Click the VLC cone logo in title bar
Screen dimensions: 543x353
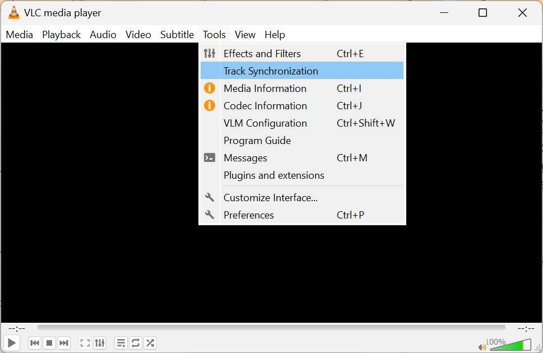point(13,12)
